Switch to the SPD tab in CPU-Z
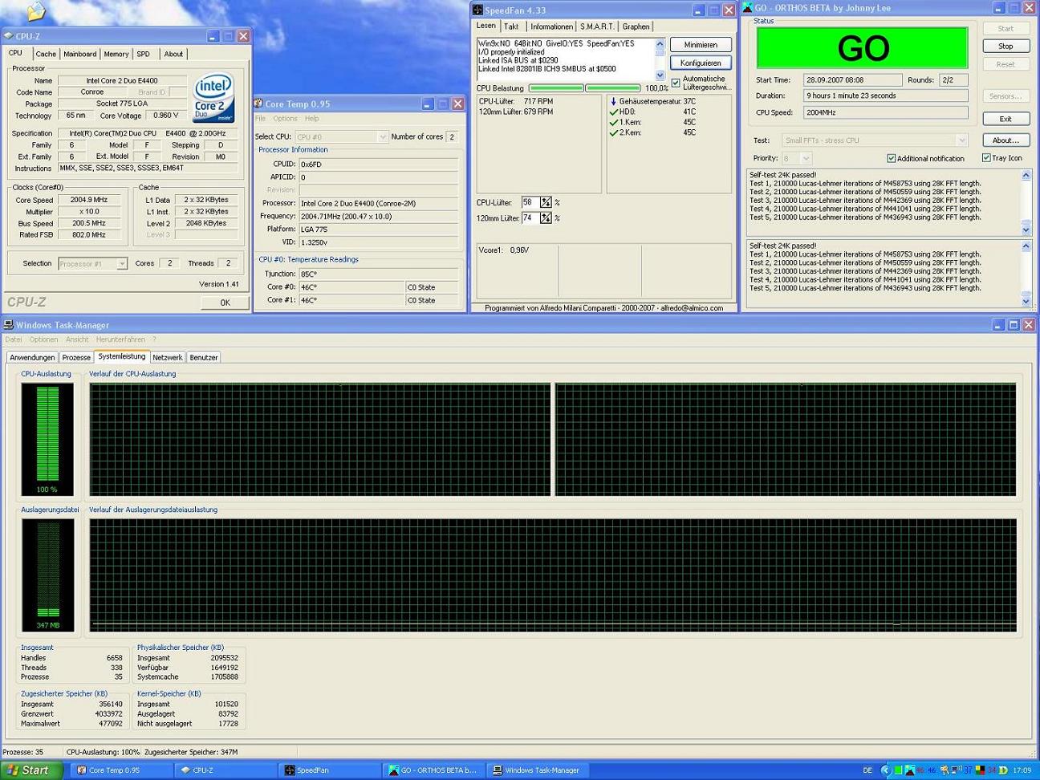This screenshot has height=780, width=1040. click(143, 54)
